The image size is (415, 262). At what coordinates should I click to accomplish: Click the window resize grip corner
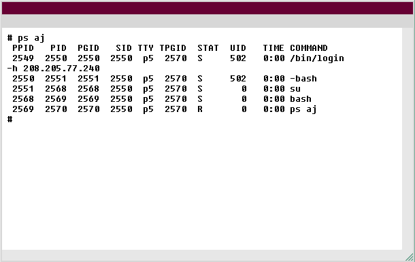(409, 257)
